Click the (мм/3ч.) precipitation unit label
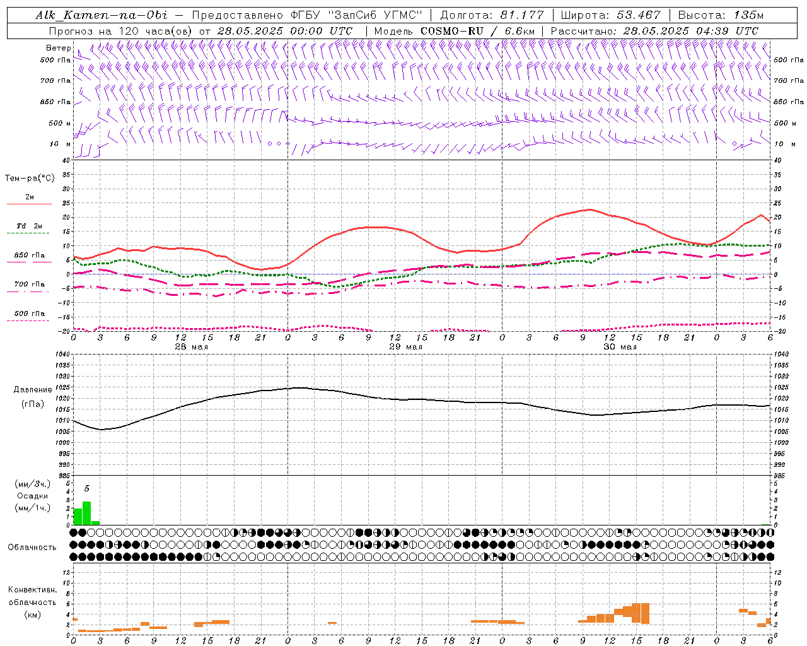The image size is (807, 646). click(33, 484)
